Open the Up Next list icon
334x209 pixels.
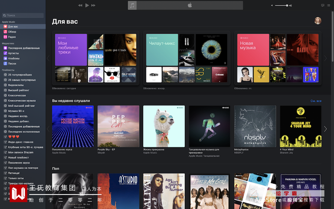329,5
